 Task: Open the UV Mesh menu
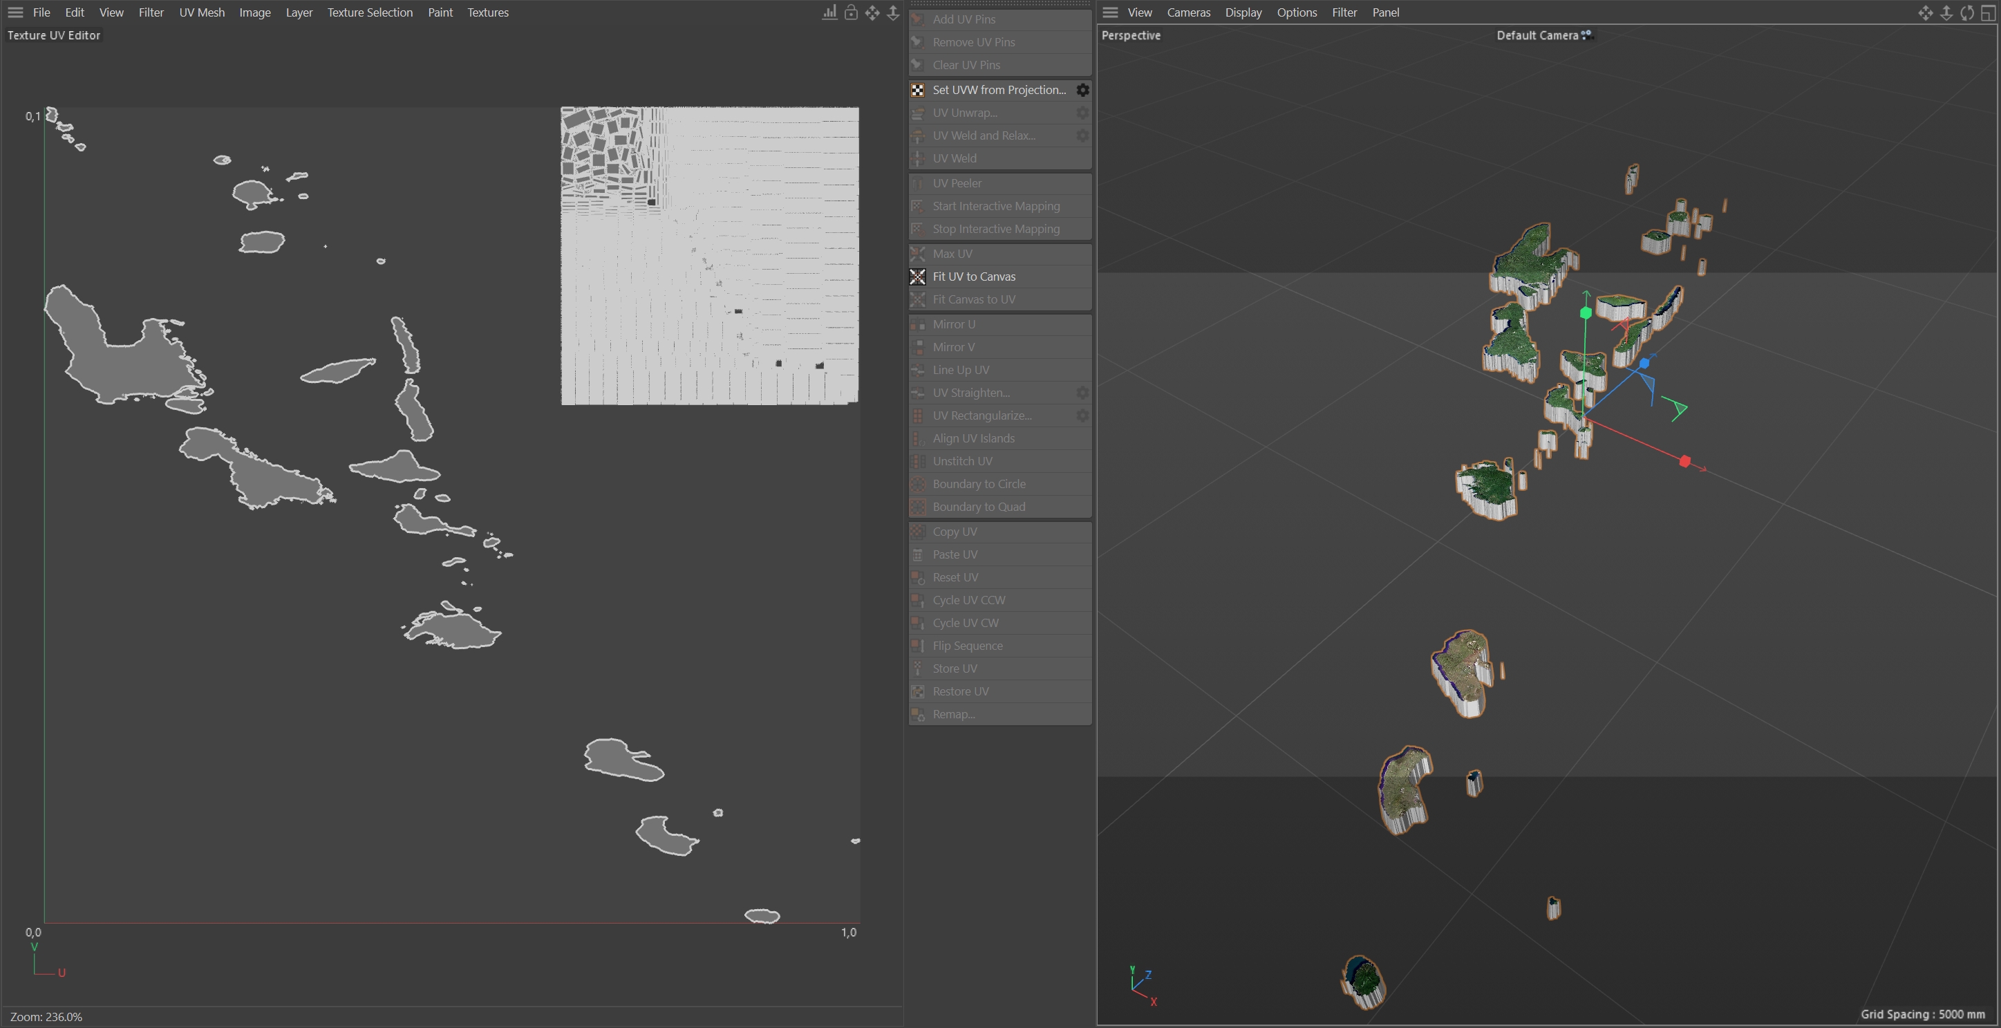[201, 12]
